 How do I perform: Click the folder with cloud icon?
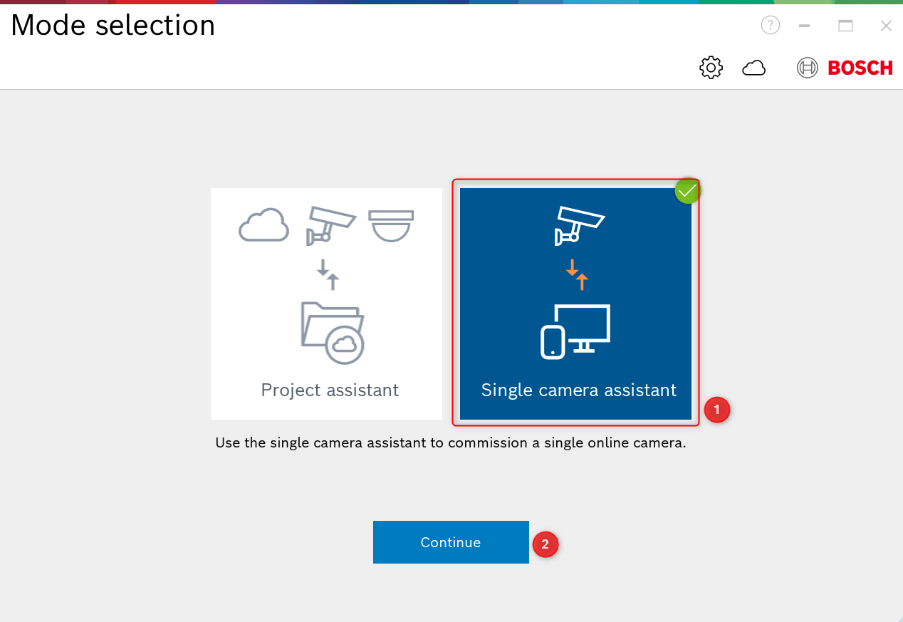point(333,333)
